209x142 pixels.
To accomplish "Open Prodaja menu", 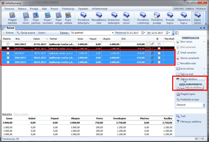I will pos(34,9).
